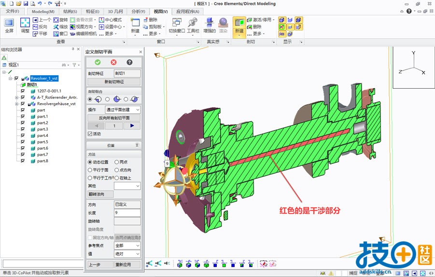Open the 操作 通过平面创建 dropdown
This screenshot has width=435, height=277.
coord(123,109)
